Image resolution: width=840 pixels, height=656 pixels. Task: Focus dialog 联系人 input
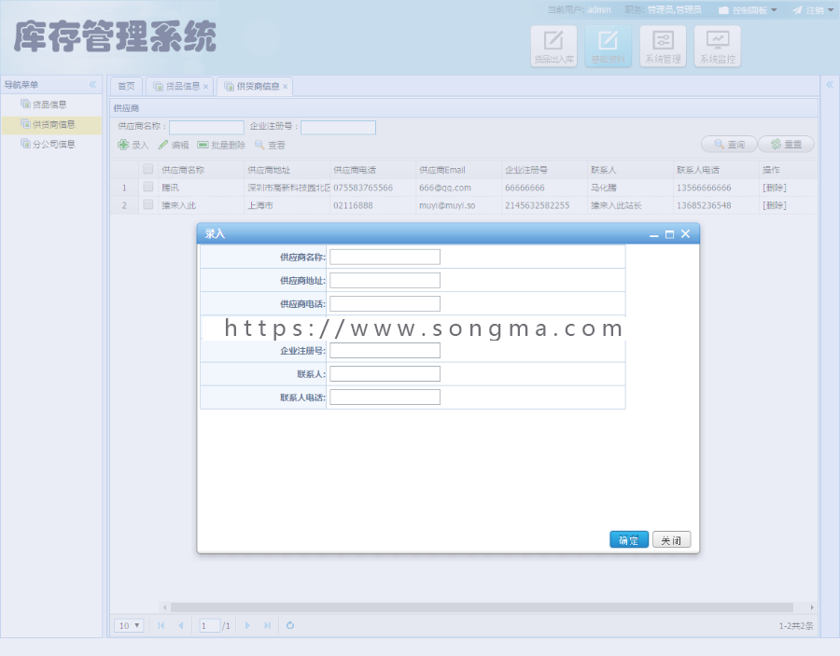(x=385, y=374)
